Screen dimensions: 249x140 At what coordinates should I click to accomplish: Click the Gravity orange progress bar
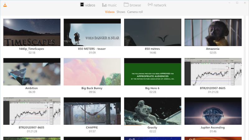coord(133,125)
